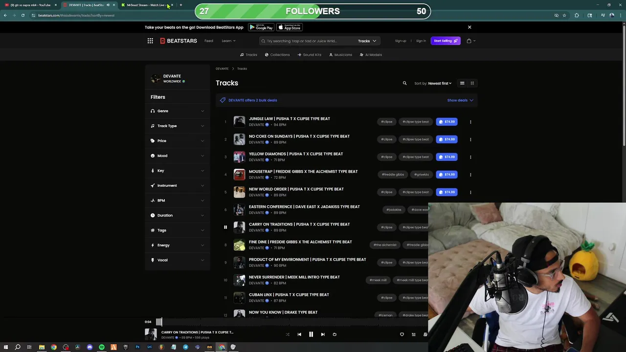Toggle repeat in the player bar
This screenshot has height=352, width=626.
tap(335, 334)
